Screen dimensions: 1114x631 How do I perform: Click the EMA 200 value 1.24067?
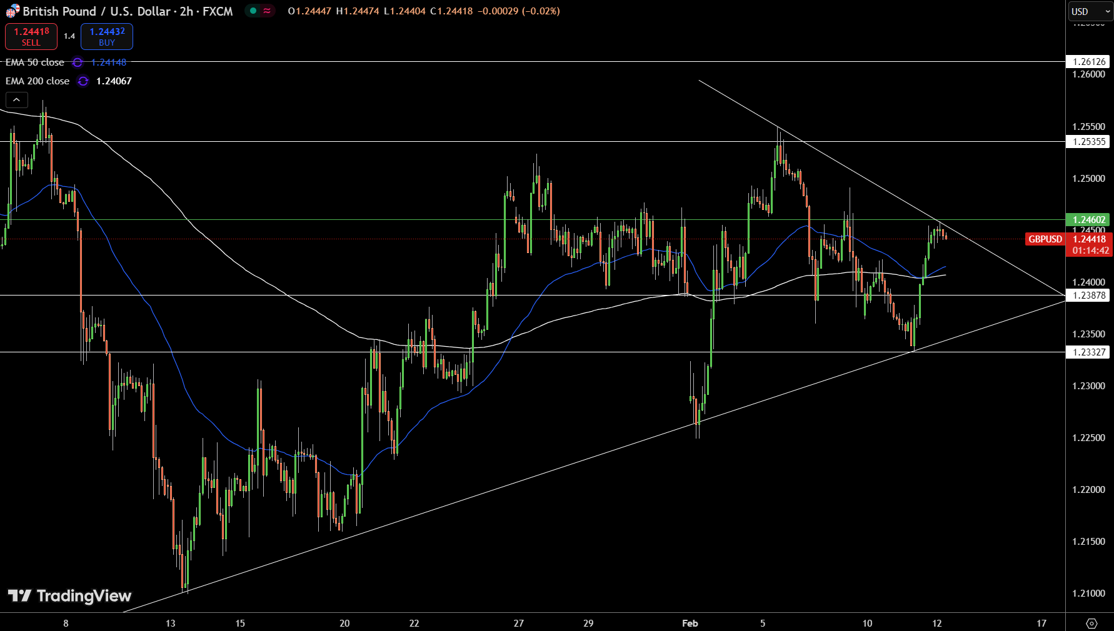114,81
